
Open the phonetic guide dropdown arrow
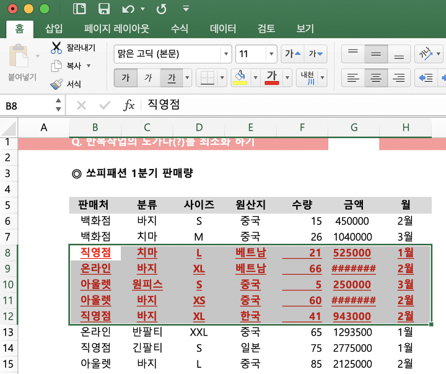coord(323,77)
